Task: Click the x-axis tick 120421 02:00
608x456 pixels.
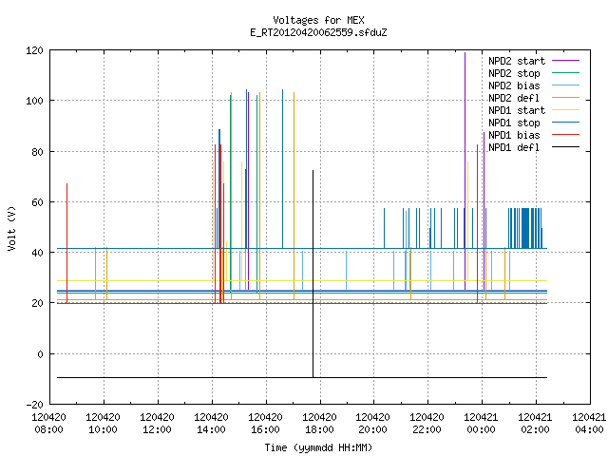Action: (x=535, y=424)
